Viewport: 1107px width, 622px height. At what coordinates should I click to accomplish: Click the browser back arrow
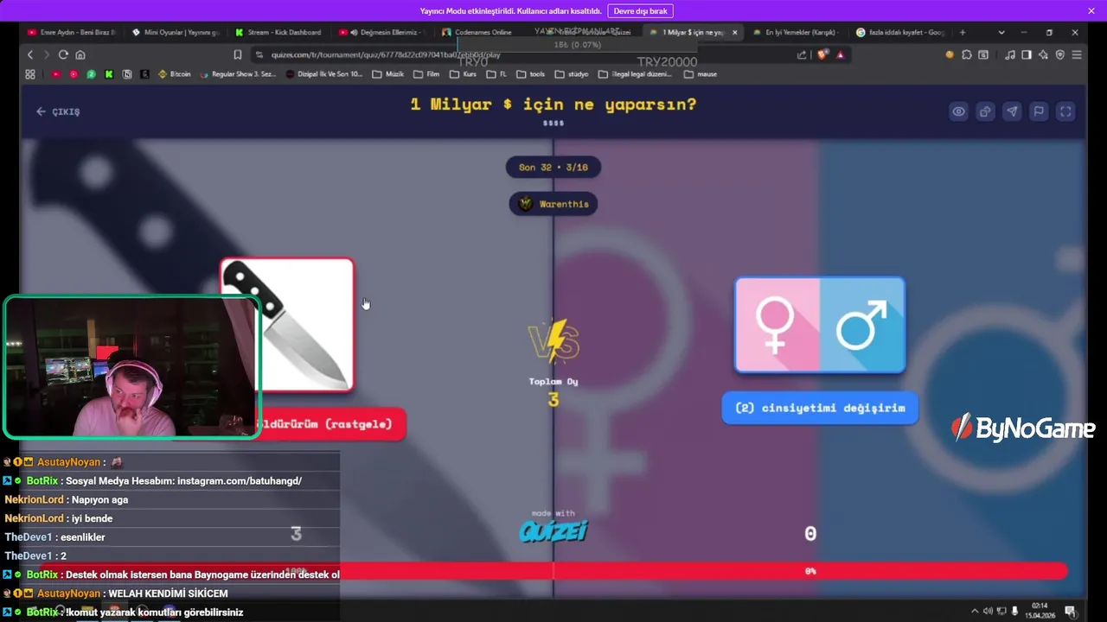coord(30,54)
